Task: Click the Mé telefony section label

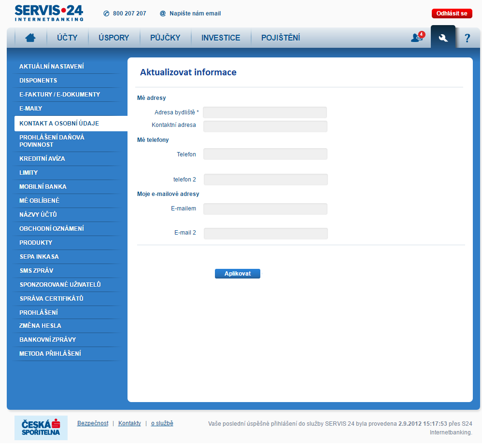Action: pyautogui.click(x=153, y=140)
